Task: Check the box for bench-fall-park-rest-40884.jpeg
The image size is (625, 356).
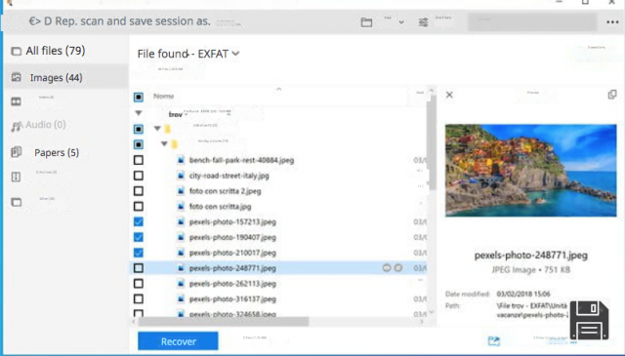Action: tap(139, 160)
